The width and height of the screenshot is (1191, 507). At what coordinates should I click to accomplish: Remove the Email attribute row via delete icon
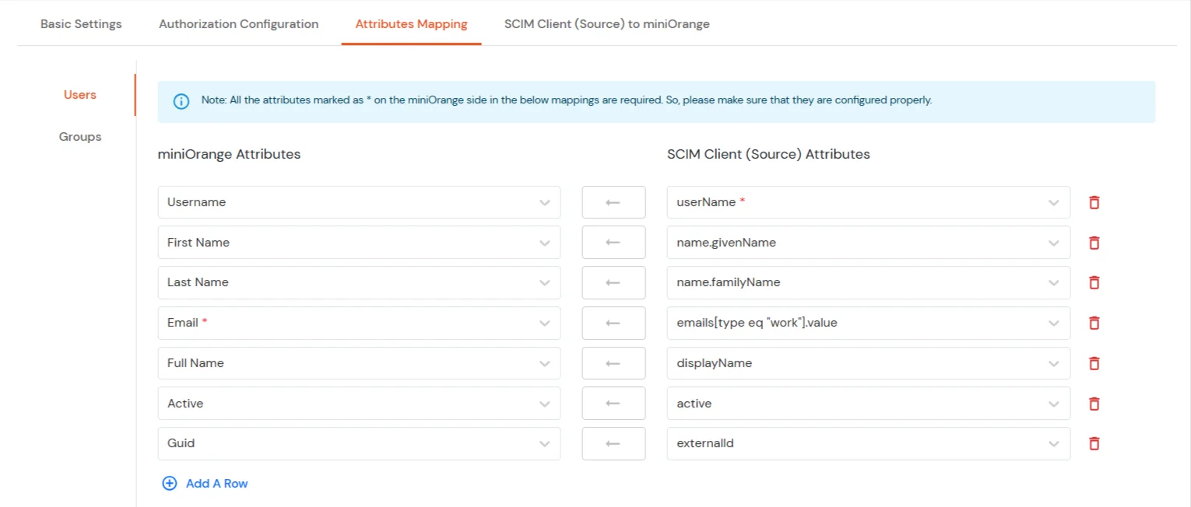[1094, 323]
